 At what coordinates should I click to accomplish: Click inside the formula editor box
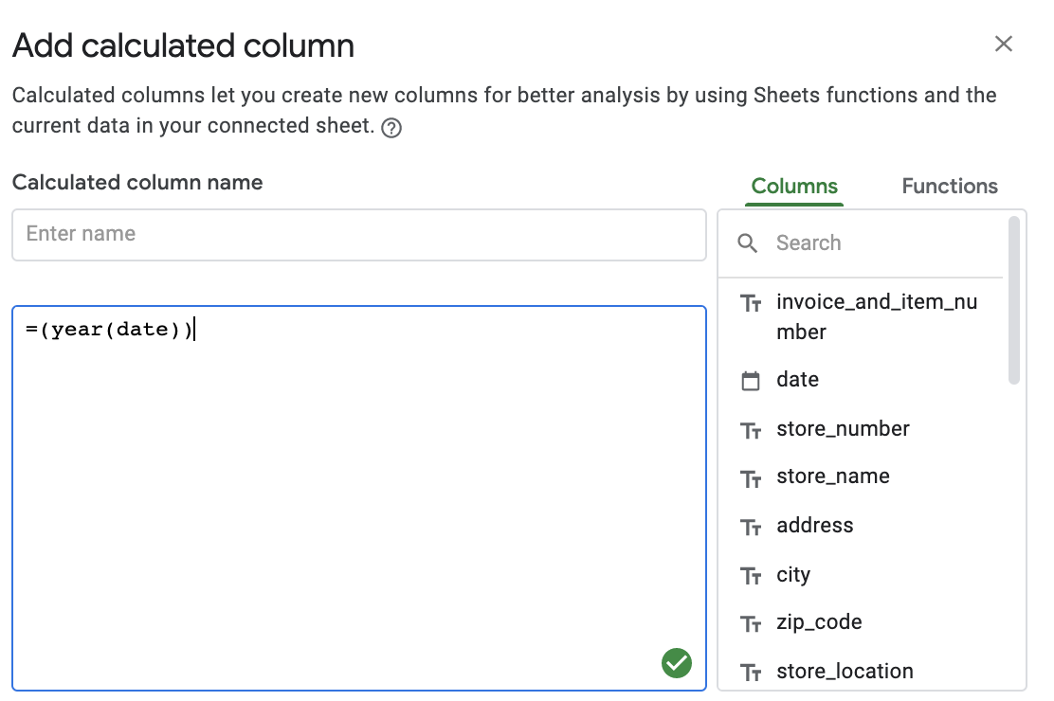(358, 493)
